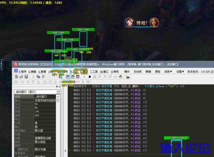The width and height of the screenshot is (214, 157).
Task: Click the 模块 button in menu bar
Action: 127,71
